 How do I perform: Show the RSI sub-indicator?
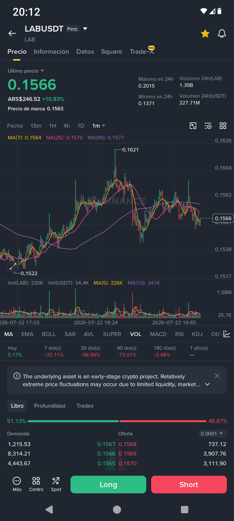[x=179, y=334]
